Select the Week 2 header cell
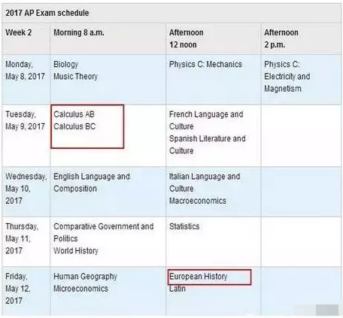This screenshot has height=318, width=343. point(26,38)
